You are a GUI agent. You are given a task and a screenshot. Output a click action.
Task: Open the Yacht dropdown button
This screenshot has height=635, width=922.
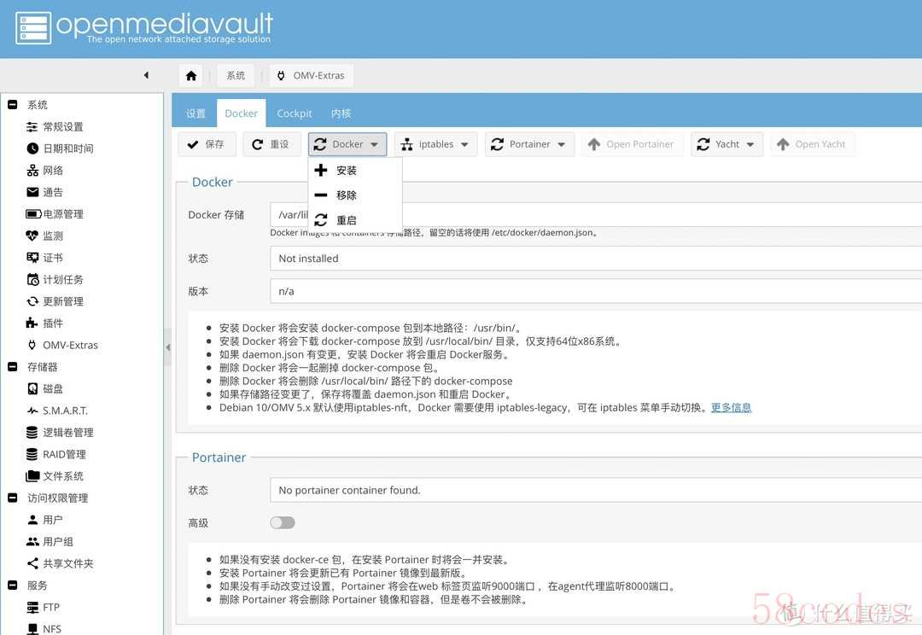click(x=727, y=144)
